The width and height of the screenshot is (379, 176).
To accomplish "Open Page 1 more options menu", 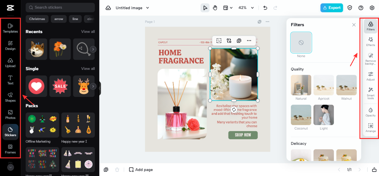I will tap(267, 22).
